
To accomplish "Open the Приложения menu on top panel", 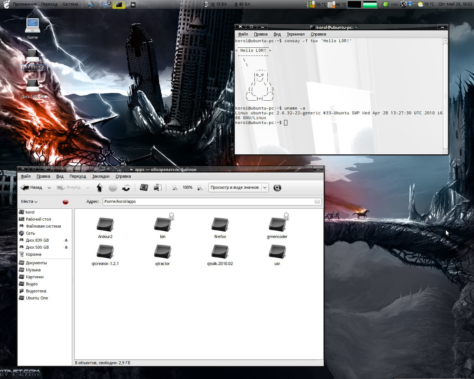I will tap(24, 4).
